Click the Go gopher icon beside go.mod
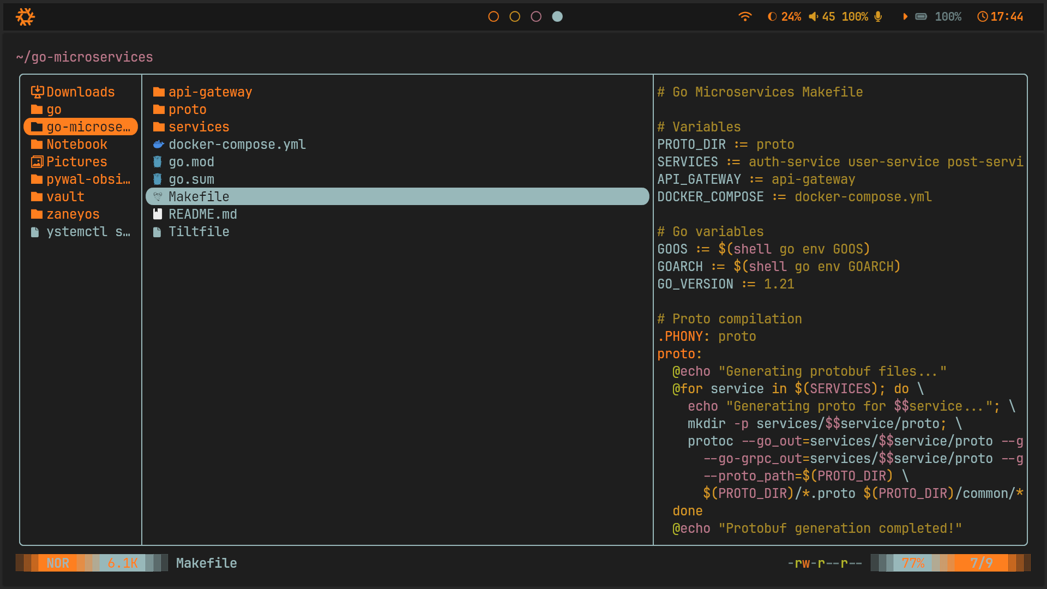 click(x=157, y=162)
